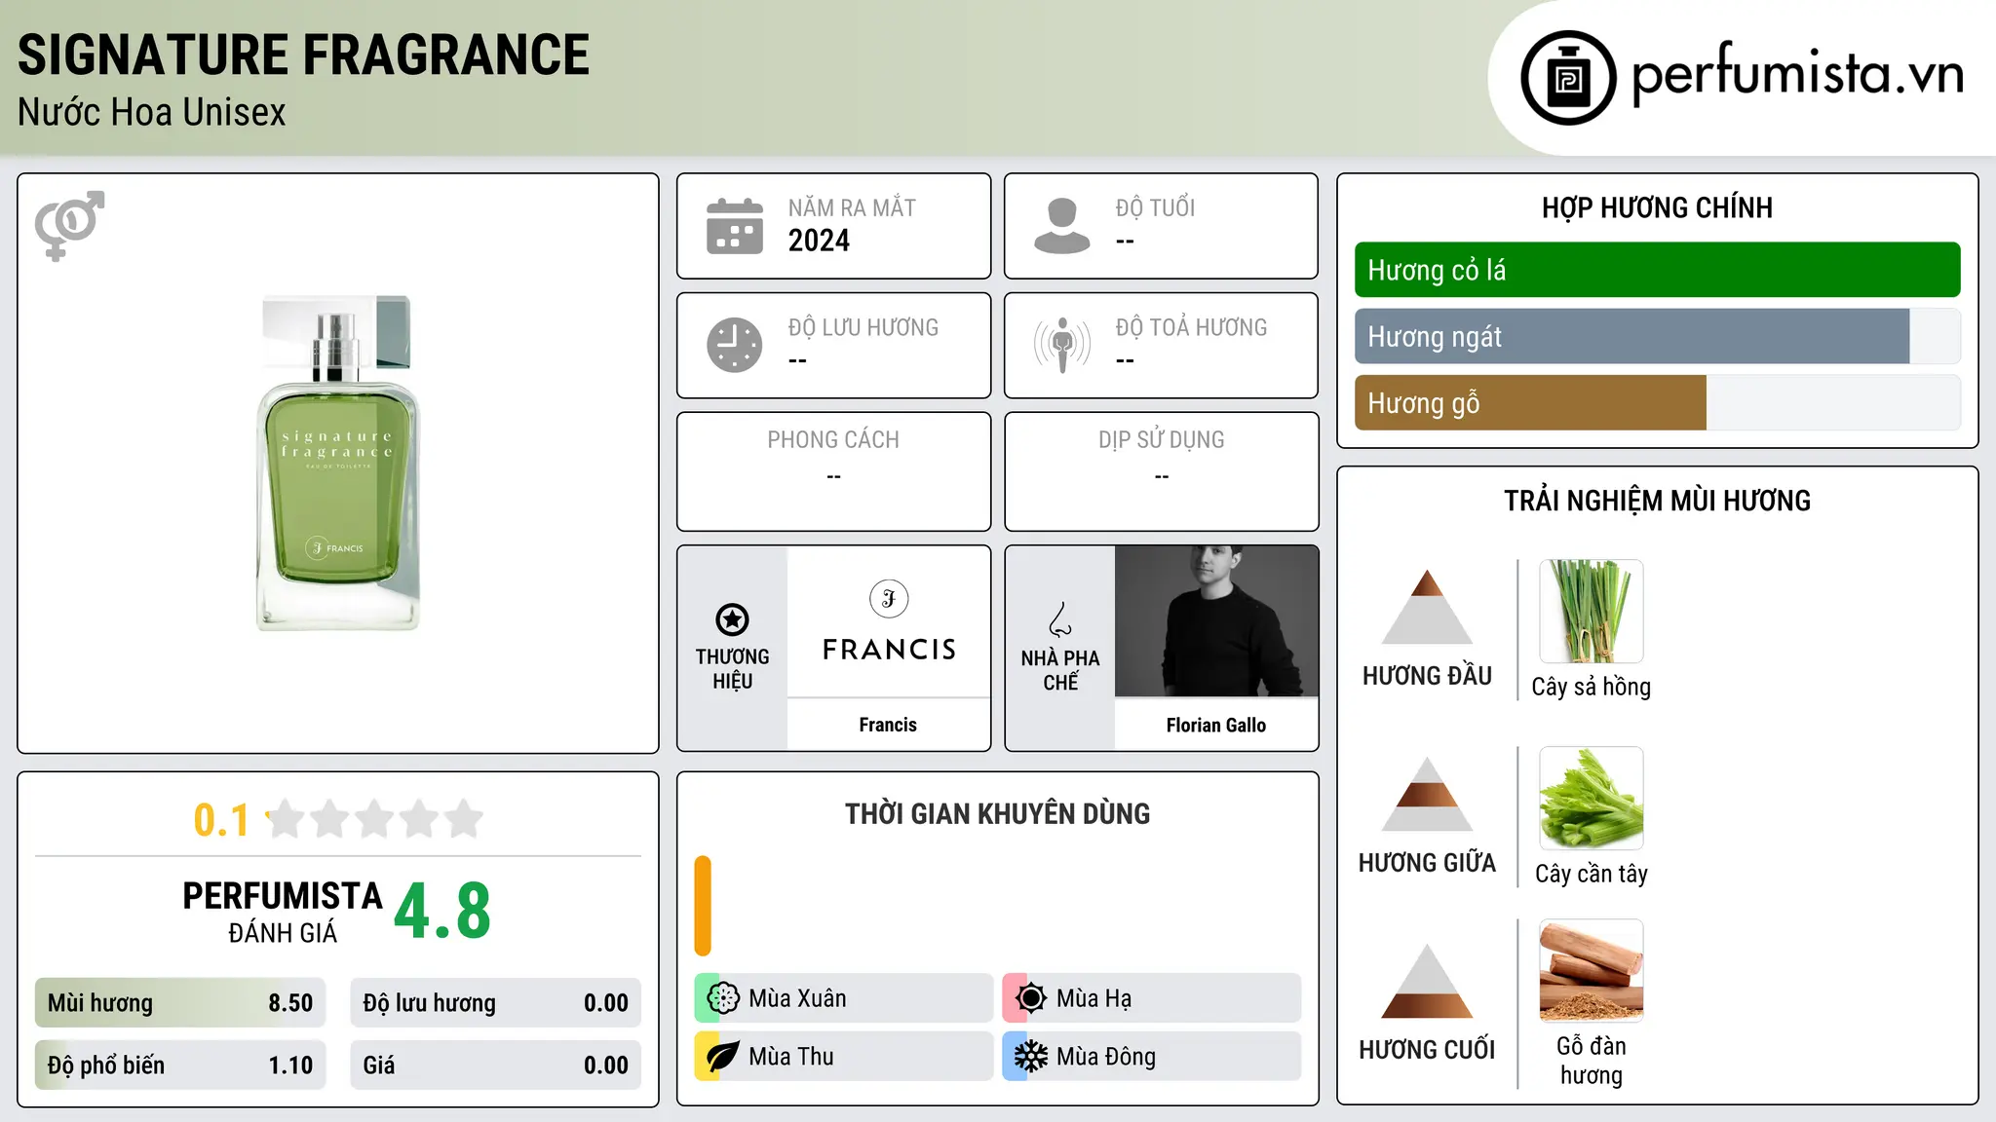The height and width of the screenshot is (1122, 1996).
Task: Click the brown Hương gỗ accord bar
Action: [1530, 403]
